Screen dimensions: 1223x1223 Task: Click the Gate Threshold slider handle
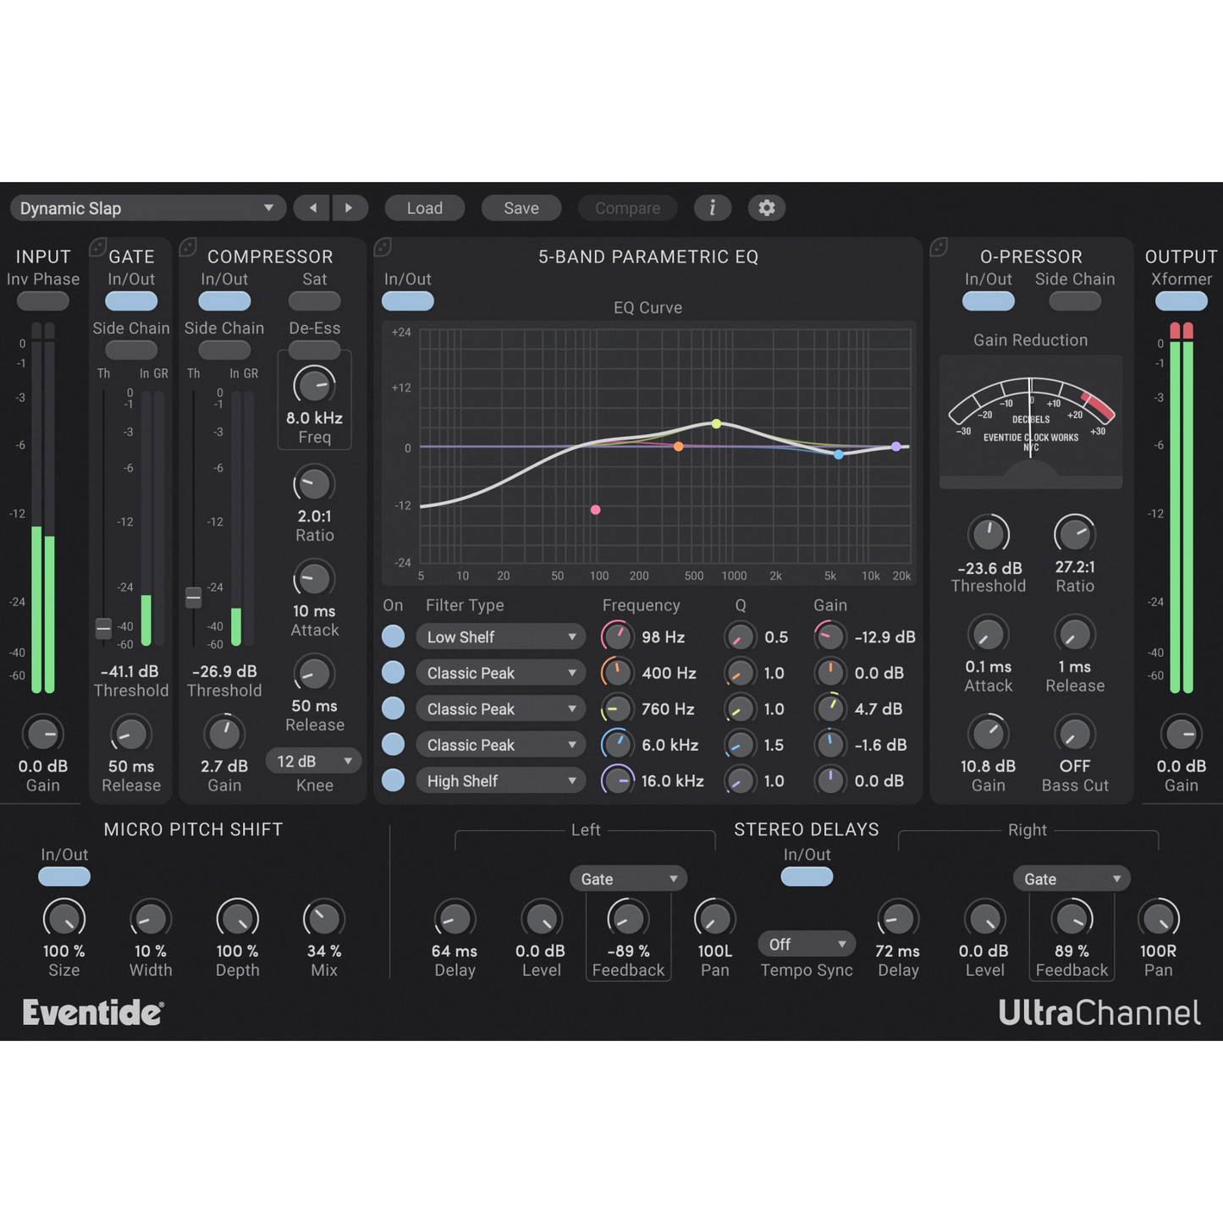(103, 628)
